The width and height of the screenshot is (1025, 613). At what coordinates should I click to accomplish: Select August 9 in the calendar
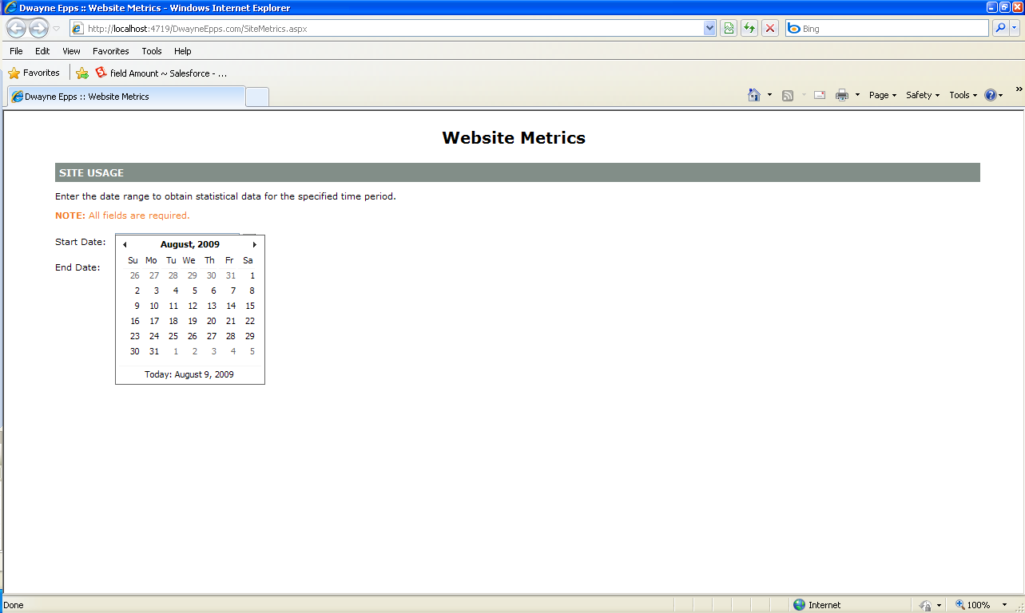(x=137, y=306)
